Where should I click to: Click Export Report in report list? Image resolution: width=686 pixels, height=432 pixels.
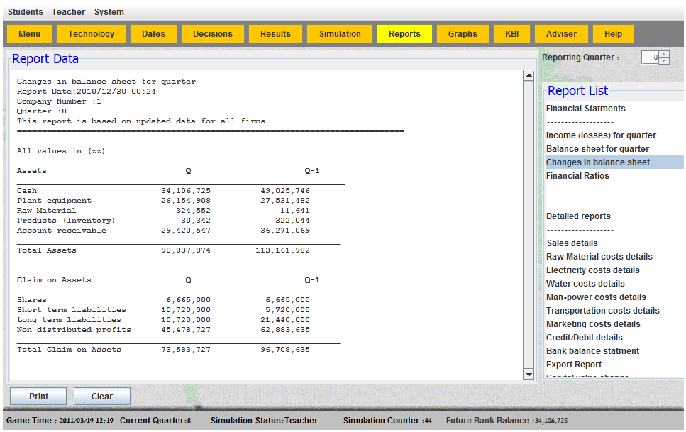[574, 365]
